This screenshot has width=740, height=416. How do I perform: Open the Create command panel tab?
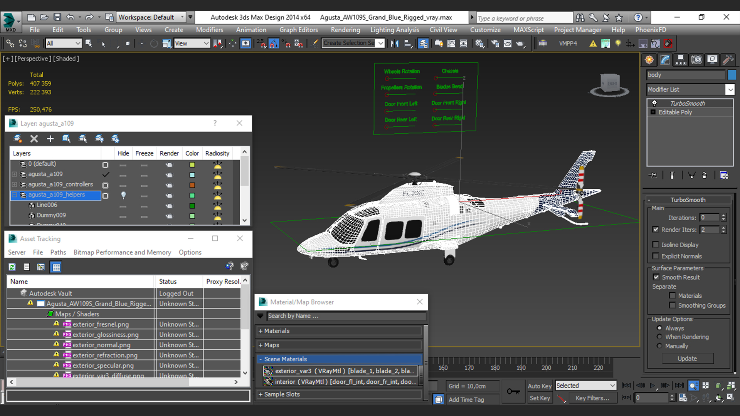[650, 60]
